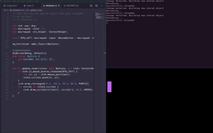Image resolution: width=213 pixels, height=133 pixels.
Task: Click the Rust icon on main.rs tab
Action: point(25,6)
